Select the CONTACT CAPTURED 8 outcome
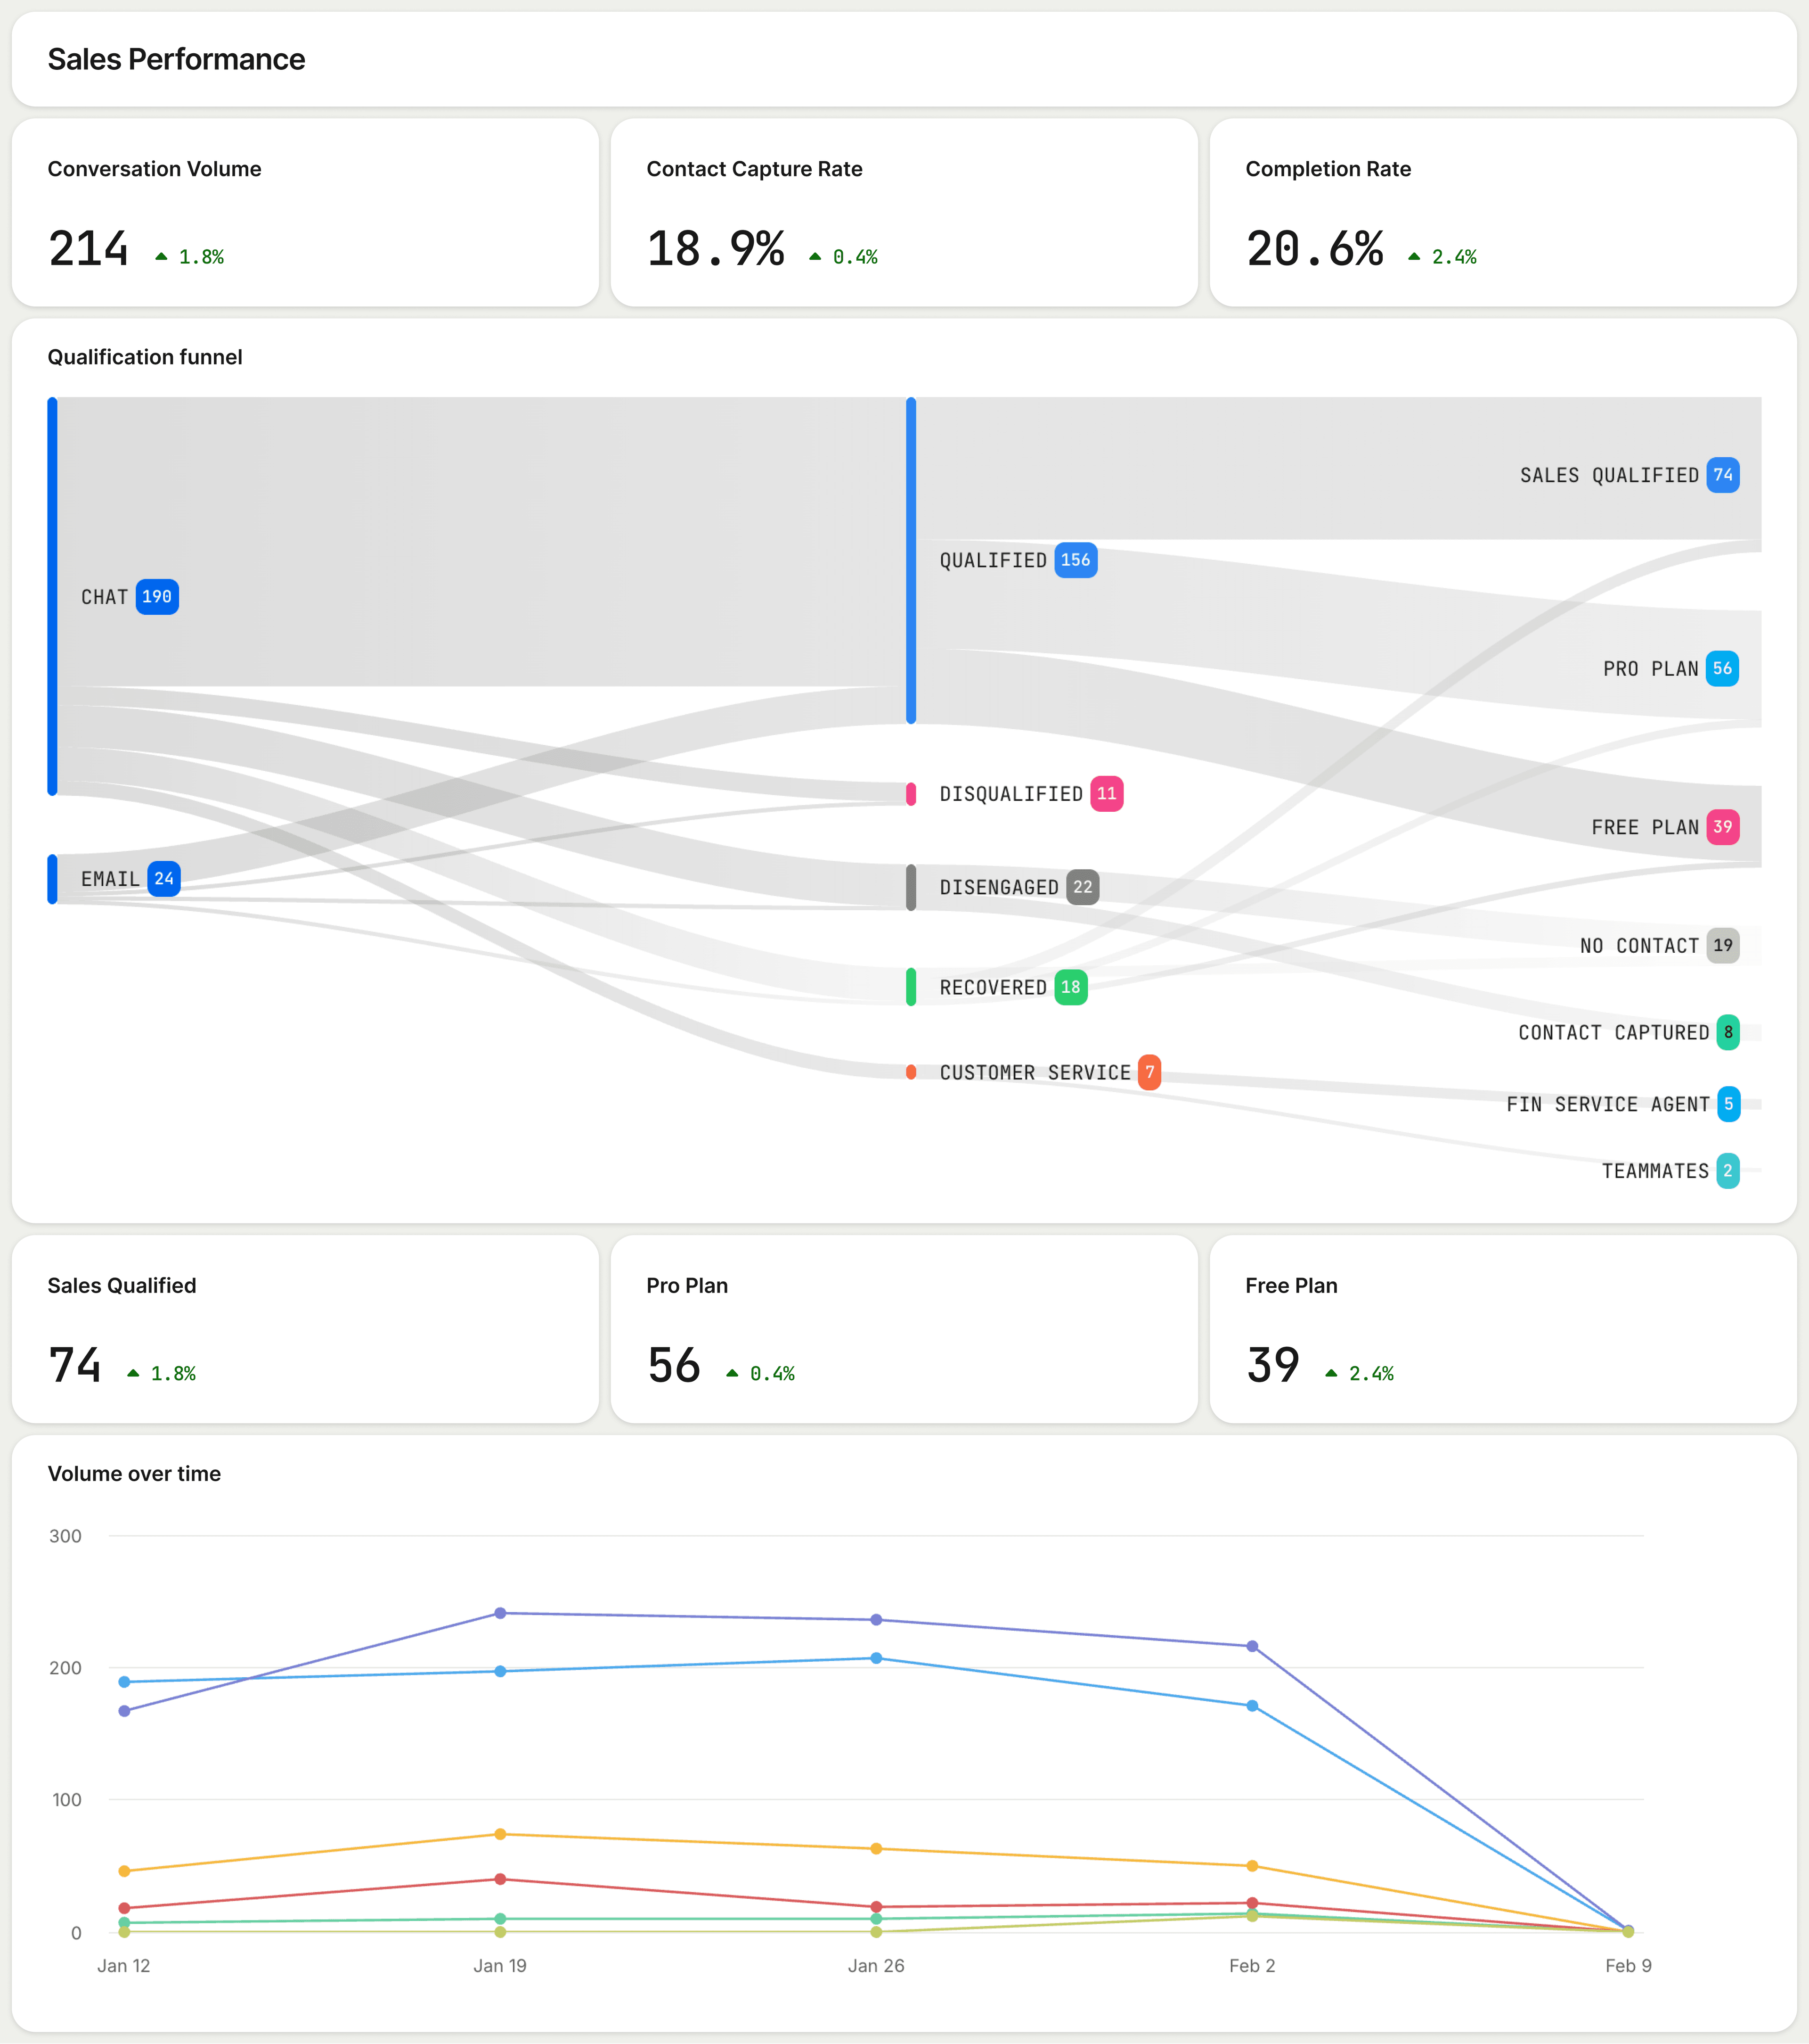 click(1629, 1033)
